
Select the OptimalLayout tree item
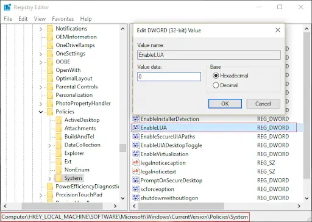point(74,79)
